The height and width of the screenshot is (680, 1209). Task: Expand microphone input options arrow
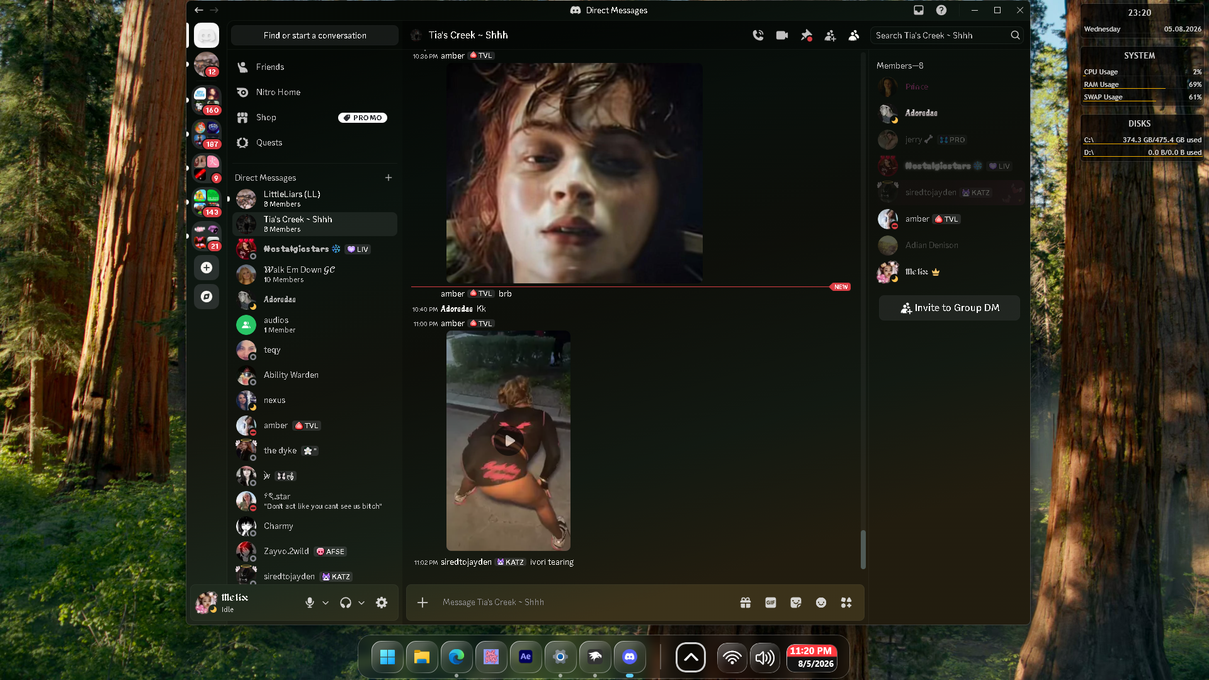coord(326,603)
